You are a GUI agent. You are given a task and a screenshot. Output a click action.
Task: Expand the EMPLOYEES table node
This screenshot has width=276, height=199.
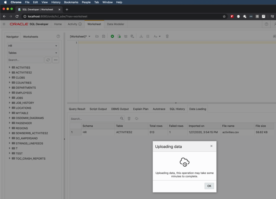[9, 93]
